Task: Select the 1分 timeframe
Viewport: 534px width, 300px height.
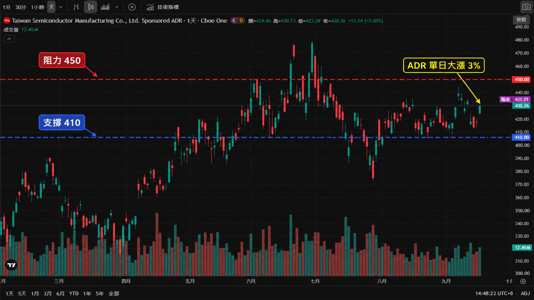Action: 7,7
